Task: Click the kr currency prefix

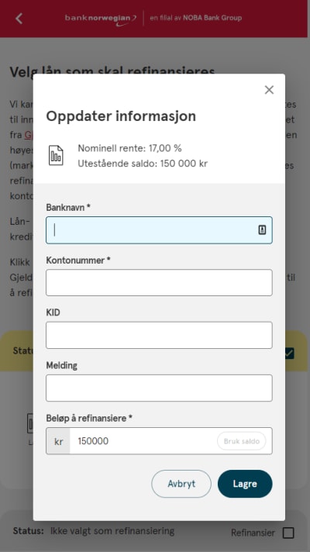Action: [x=58, y=441]
